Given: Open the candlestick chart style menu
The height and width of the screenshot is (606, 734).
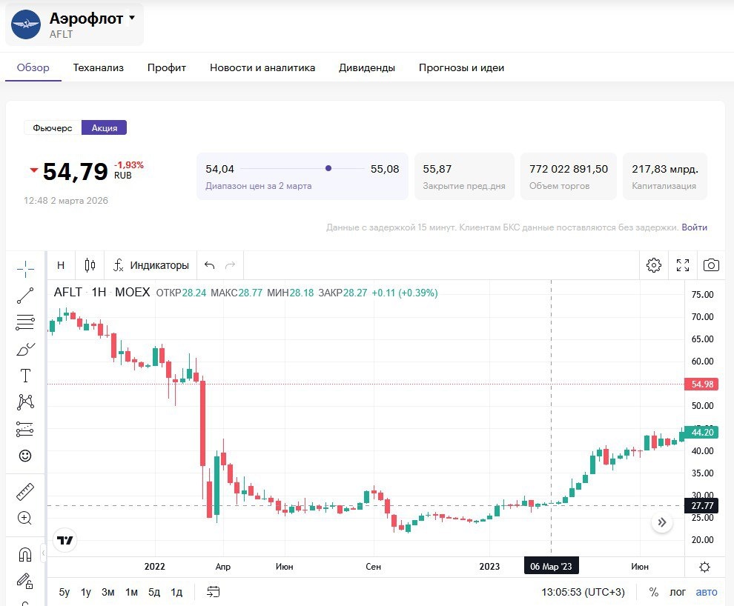Looking at the screenshot, I should point(90,266).
